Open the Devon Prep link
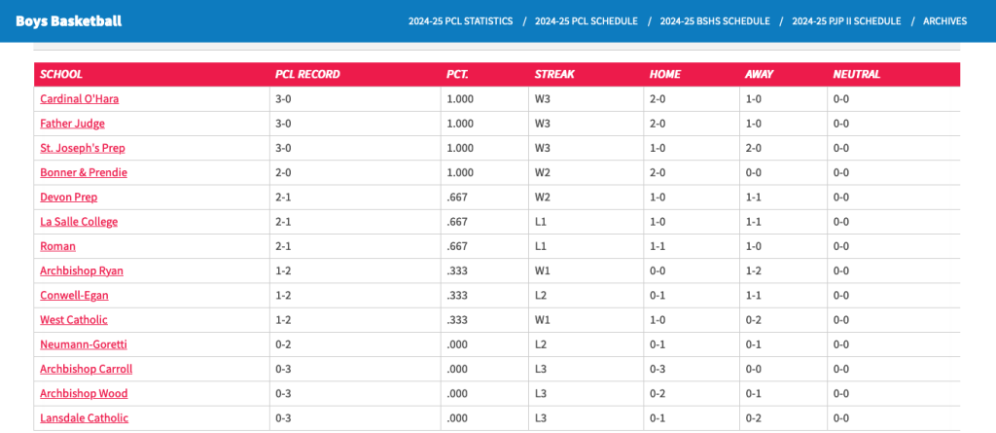Image resolution: width=996 pixels, height=433 pixels. pyautogui.click(x=68, y=197)
